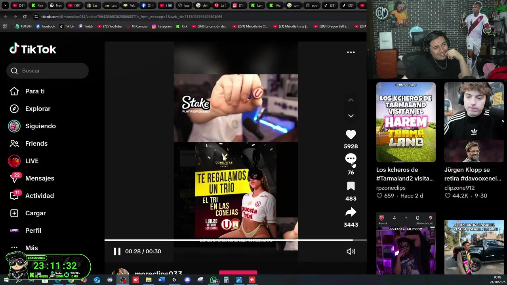Image resolution: width=507 pixels, height=285 pixels.
Task: Seek on the video progress bar
Action: click(x=236, y=240)
